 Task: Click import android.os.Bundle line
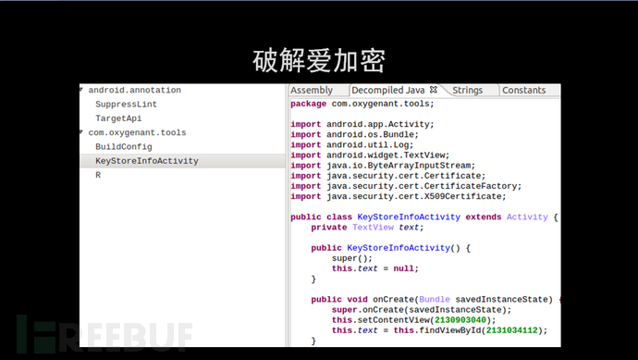click(354, 134)
